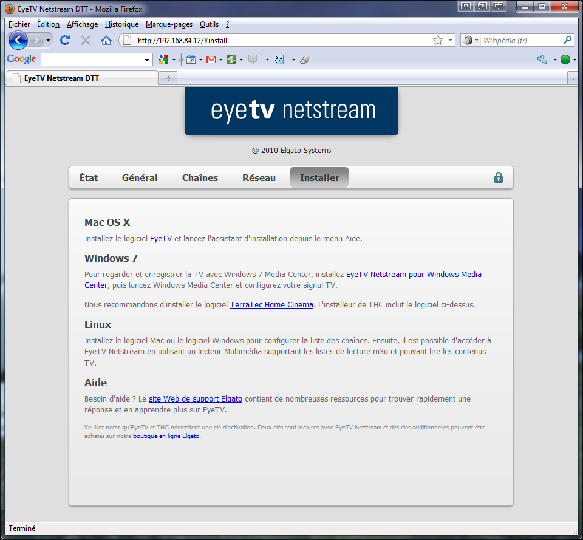
Task: Open the Gmail icon dropdown arrow
Action: pyautogui.click(x=221, y=60)
